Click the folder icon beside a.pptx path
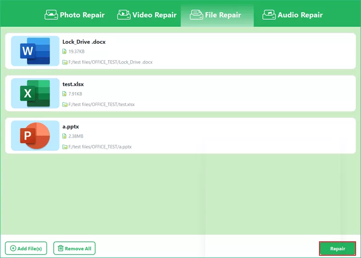 tap(65, 147)
